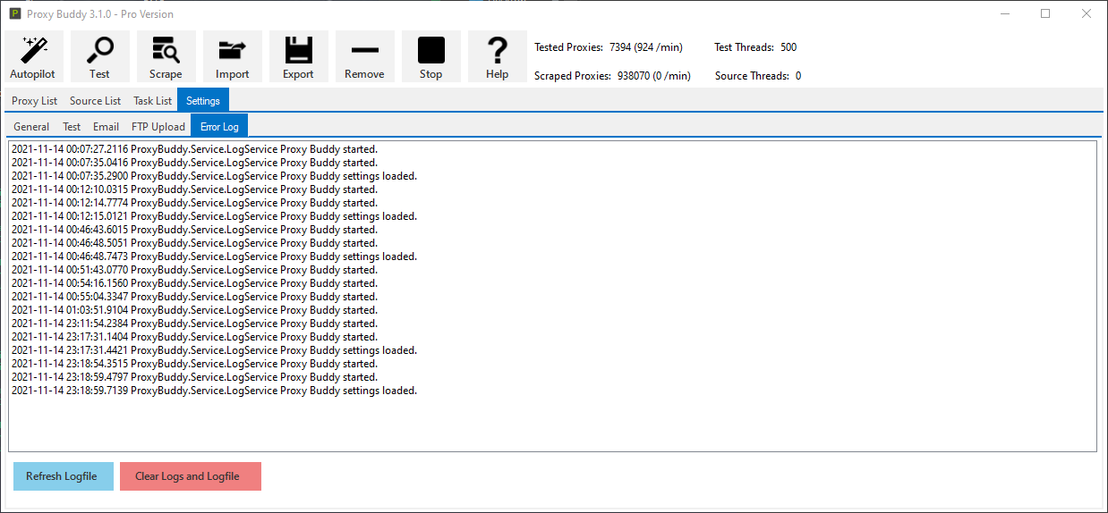Viewport: 1108px width, 513px height.
Task: Switch to the Test settings sub-tab
Action: (72, 127)
